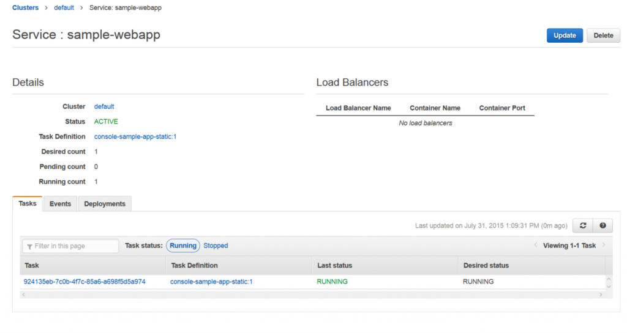Click the filter funnel icon
This screenshot has height=333, width=627.
click(29, 247)
